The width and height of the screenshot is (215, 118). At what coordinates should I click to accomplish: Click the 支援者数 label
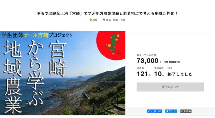click(159, 68)
